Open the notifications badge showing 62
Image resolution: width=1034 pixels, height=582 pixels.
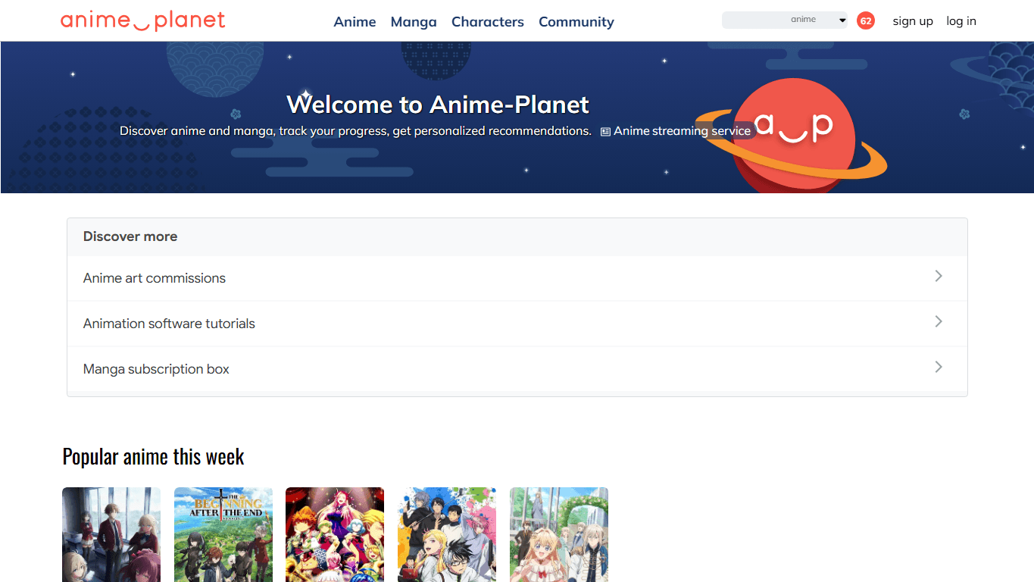[x=865, y=20]
